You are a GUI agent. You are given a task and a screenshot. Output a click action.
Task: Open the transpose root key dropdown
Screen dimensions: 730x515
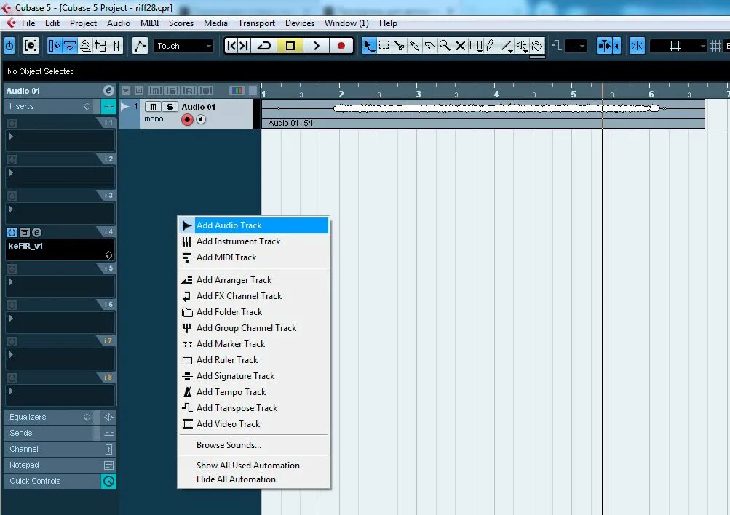click(x=576, y=46)
